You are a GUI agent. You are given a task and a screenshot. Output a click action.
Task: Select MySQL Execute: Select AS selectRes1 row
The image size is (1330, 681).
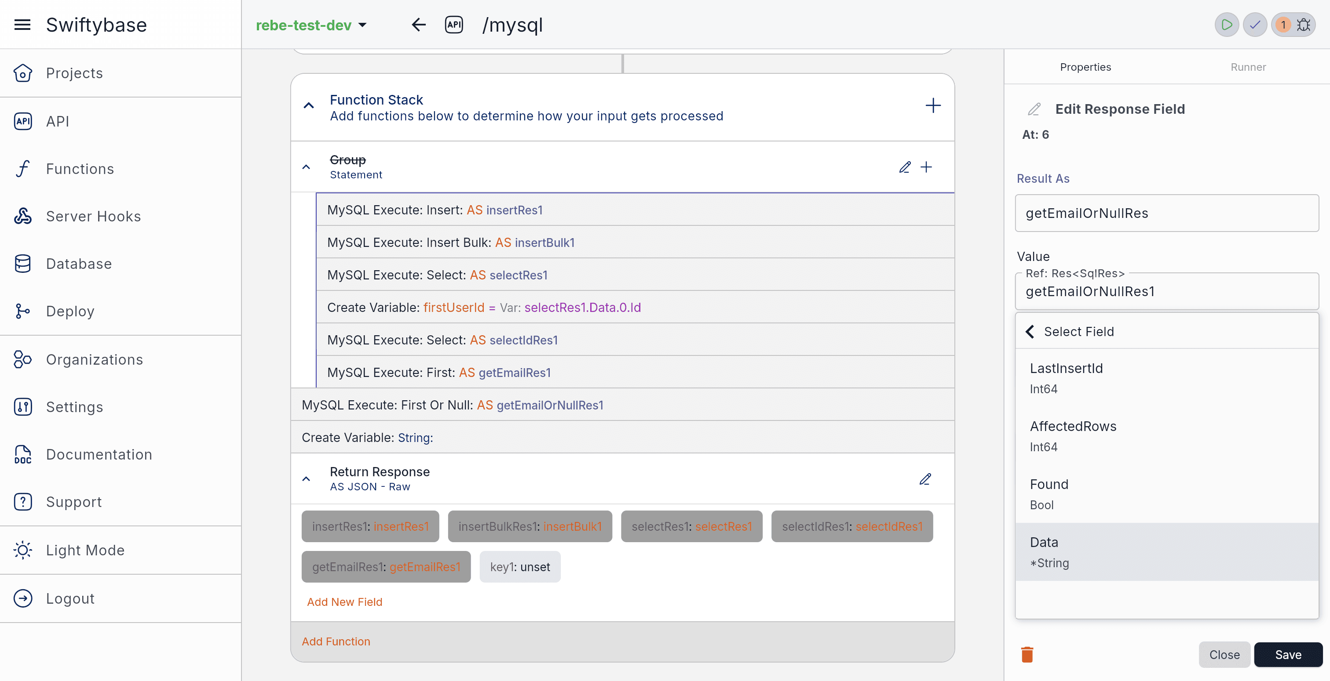point(635,275)
